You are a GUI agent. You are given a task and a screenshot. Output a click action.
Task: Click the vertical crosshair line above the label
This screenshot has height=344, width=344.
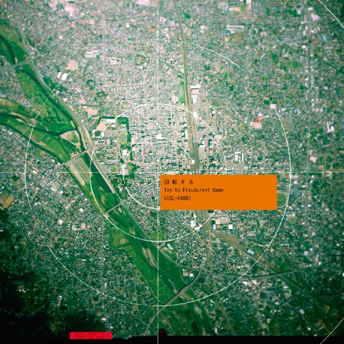click(159, 81)
